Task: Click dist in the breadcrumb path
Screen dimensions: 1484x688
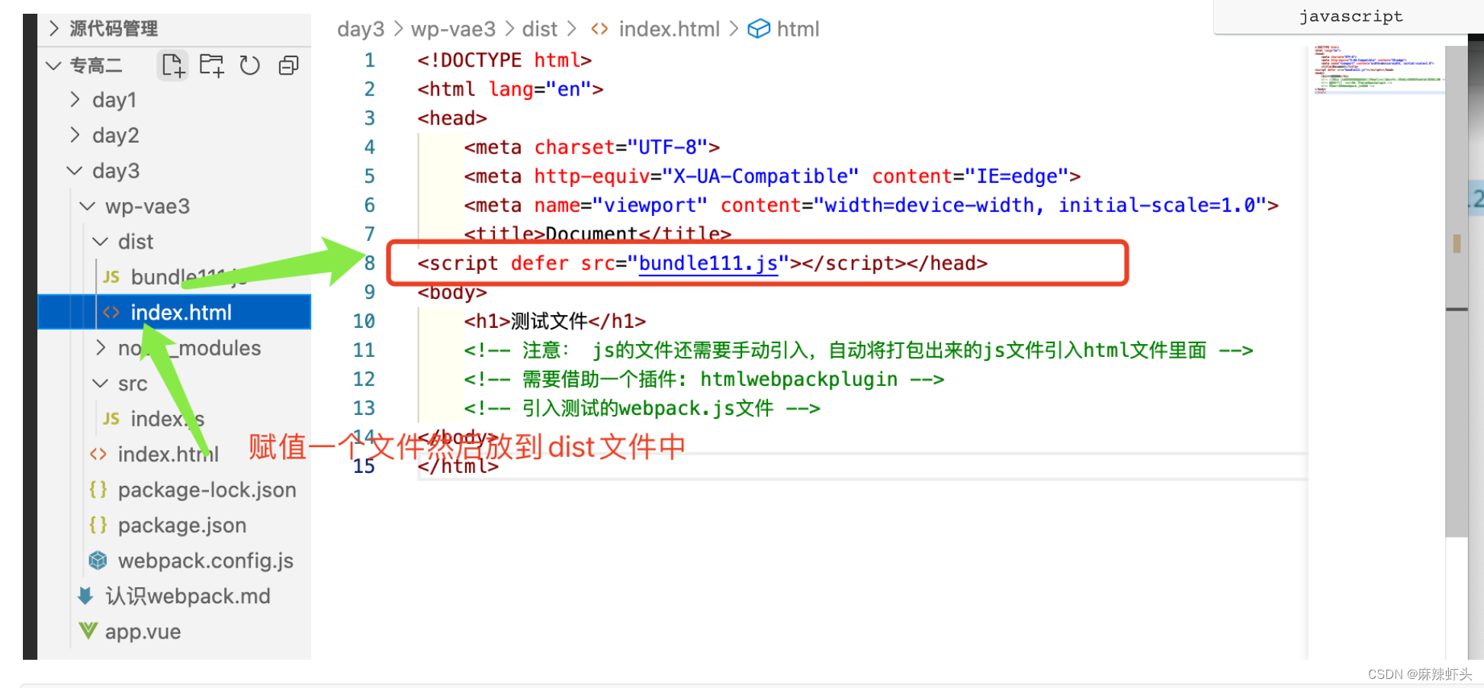Action: [540, 29]
